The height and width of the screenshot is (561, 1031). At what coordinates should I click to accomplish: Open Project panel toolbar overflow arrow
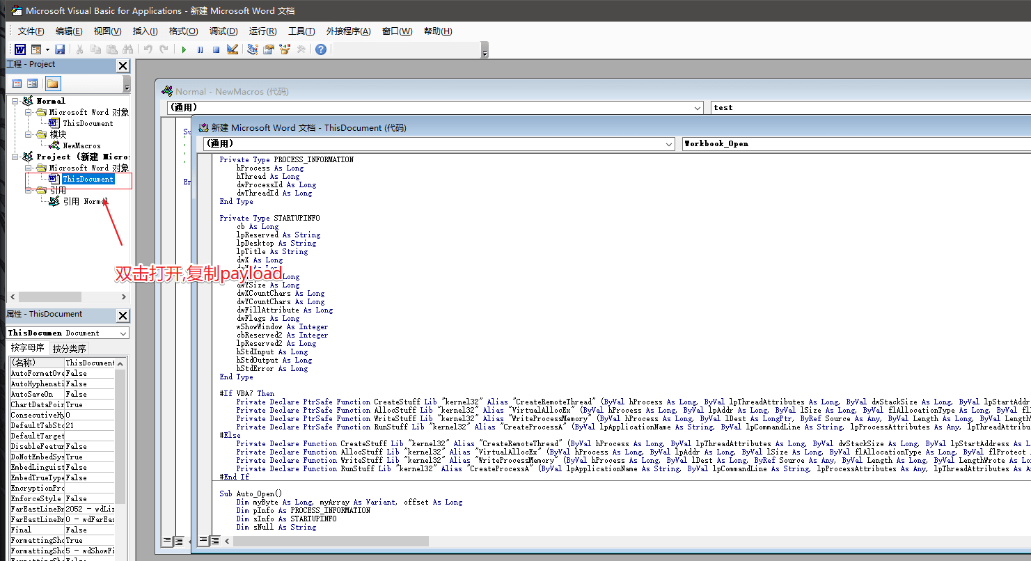pyautogui.click(x=127, y=84)
